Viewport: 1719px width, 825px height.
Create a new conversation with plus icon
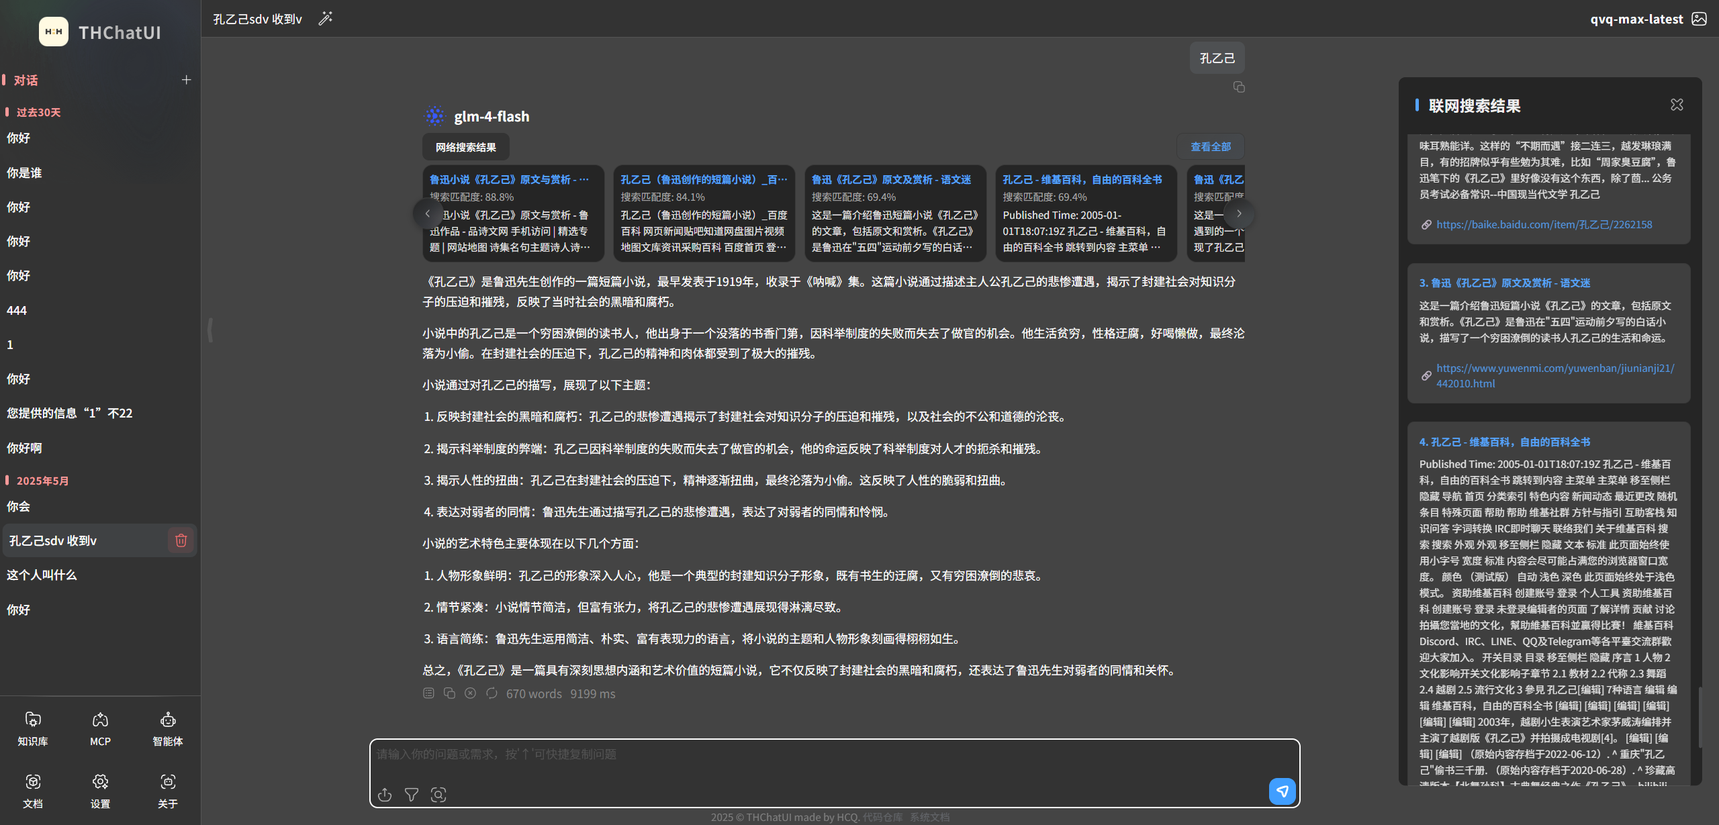tap(186, 80)
